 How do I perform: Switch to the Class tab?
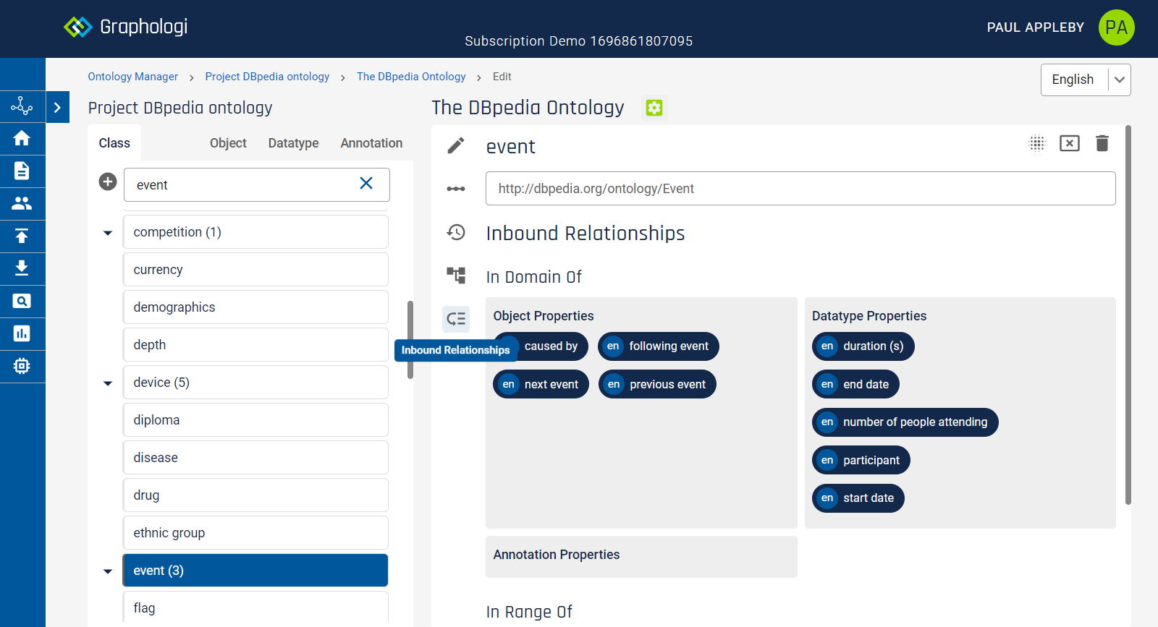click(114, 143)
